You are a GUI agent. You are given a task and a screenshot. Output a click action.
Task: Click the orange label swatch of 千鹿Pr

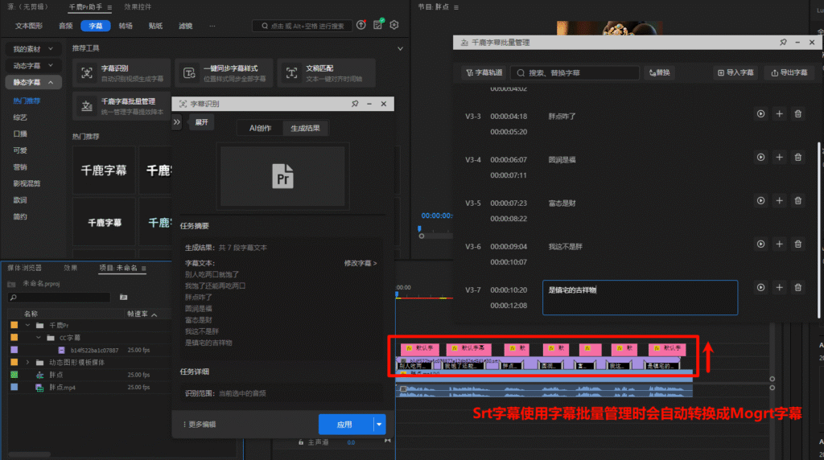pos(14,325)
